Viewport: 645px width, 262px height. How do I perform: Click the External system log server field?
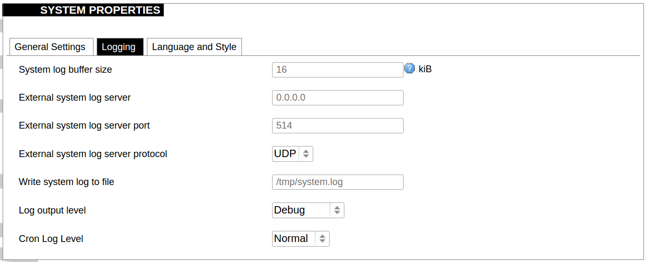pyautogui.click(x=338, y=98)
